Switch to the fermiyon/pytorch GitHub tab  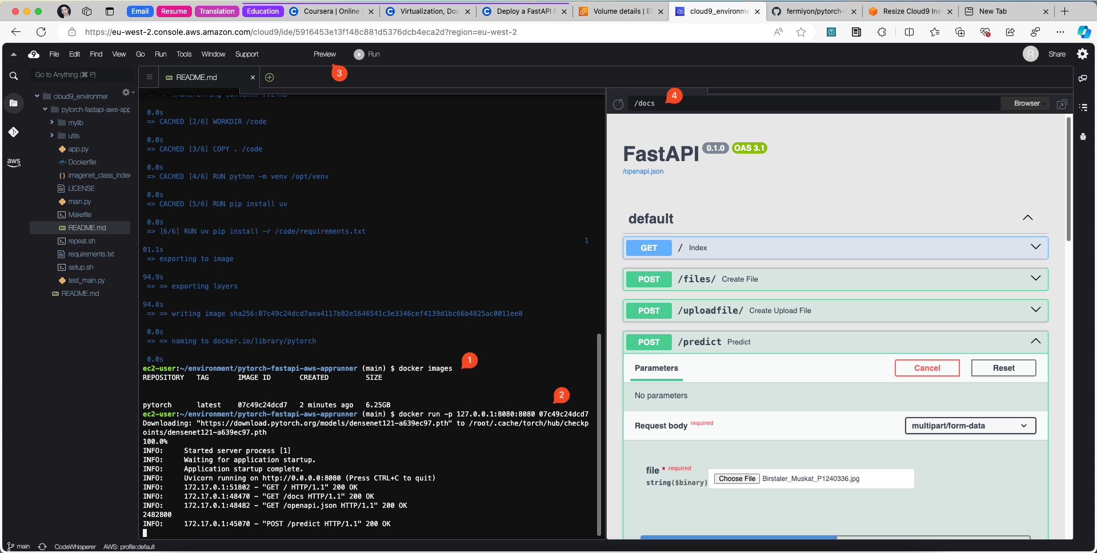[x=814, y=11]
